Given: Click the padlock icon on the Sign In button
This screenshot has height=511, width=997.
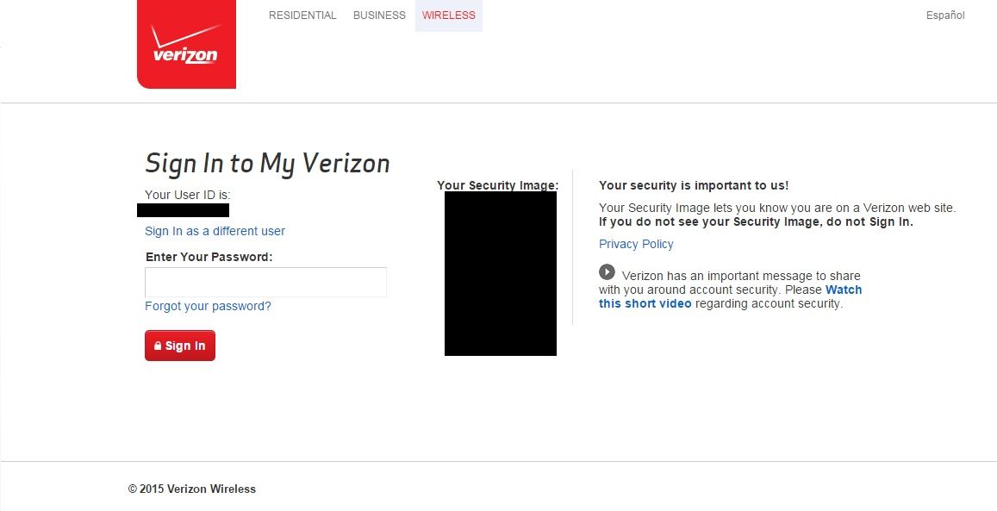Looking at the screenshot, I should pos(158,346).
